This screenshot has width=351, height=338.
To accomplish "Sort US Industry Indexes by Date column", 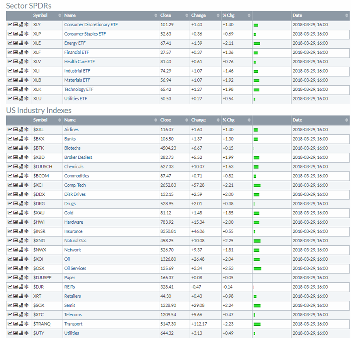I will coord(320,120).
